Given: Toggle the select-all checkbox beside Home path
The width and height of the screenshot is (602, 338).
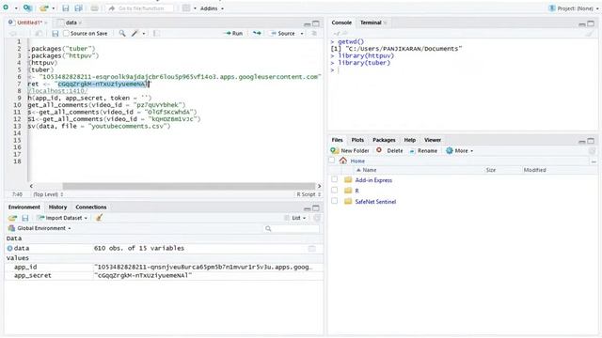Looking at the screenshot, I should click(332, 161).
